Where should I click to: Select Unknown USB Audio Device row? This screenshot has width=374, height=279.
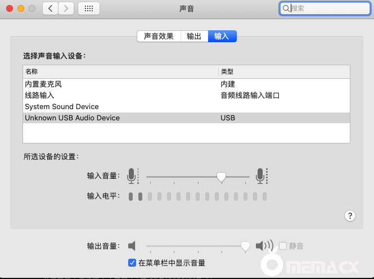(72, 118)
